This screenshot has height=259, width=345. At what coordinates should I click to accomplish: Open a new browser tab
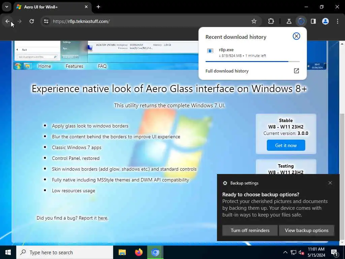(x=98, y=7)
